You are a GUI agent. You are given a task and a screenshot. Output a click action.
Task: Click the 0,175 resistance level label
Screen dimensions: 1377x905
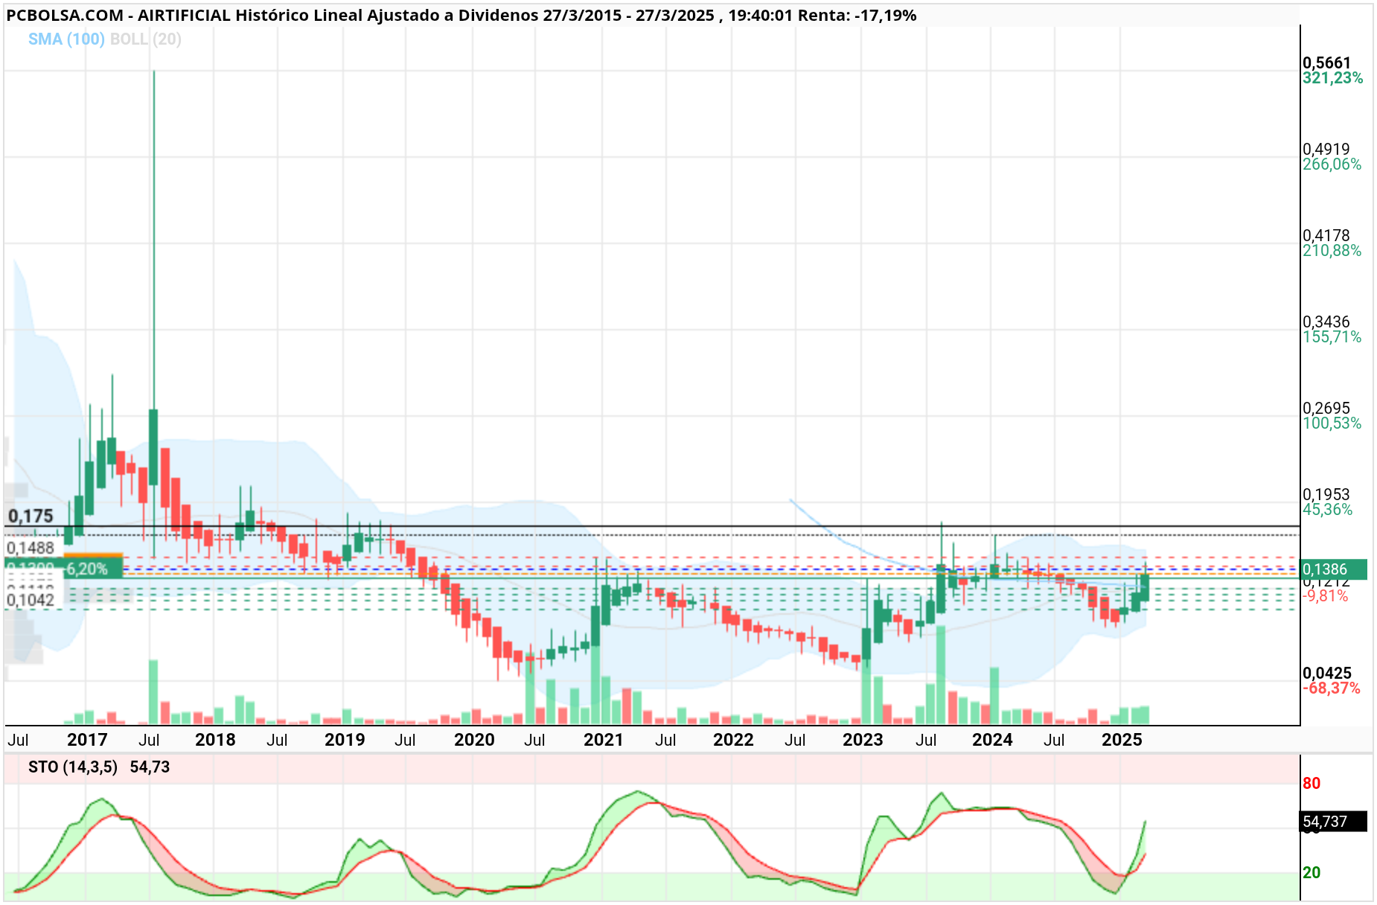(31, 516)
